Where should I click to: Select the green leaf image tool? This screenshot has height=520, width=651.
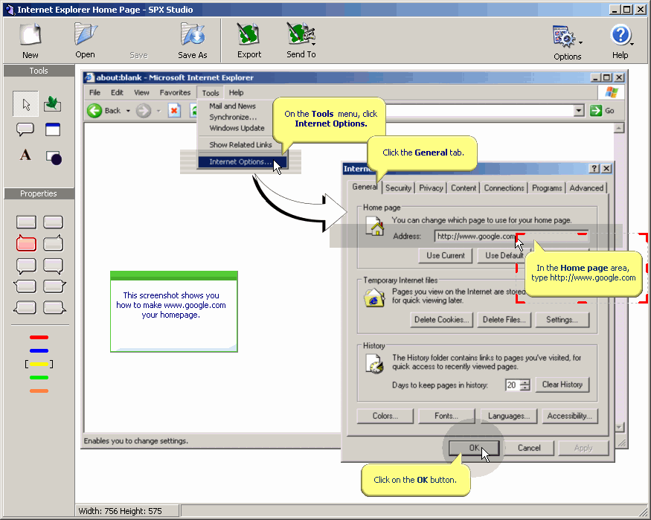(x=52, y=103)
